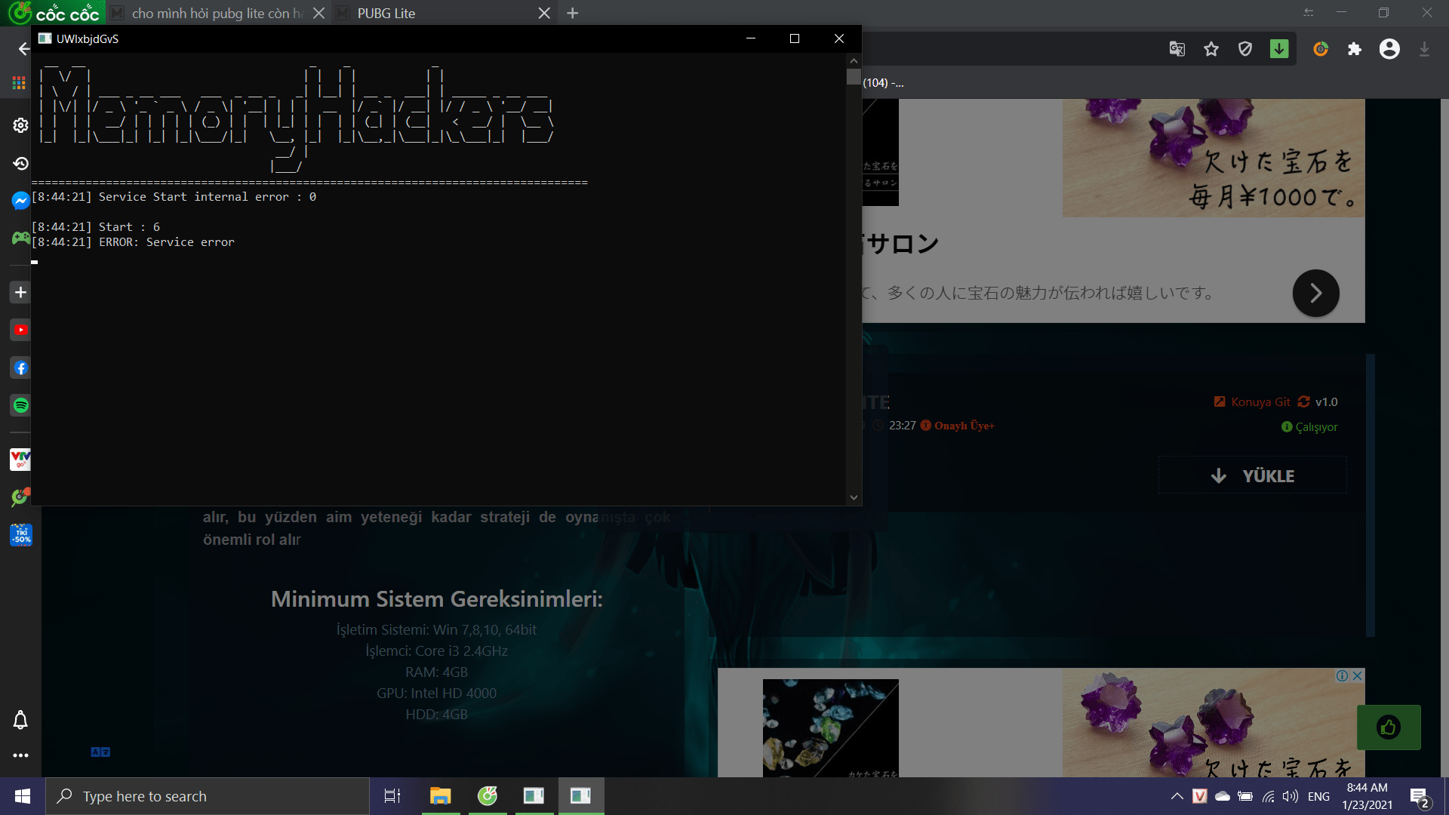Viewport: 1449px width, 815px height.
Task: Open browsing history from the sidebar
Action: point(20,163)
